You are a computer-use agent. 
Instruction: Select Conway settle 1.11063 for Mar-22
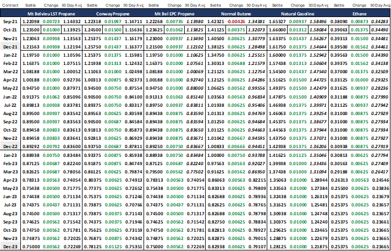92,72
